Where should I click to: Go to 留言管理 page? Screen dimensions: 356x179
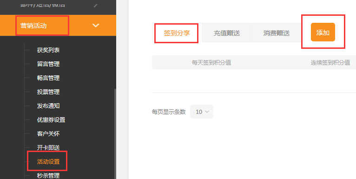pyautogui.click(x=48, y=64)
